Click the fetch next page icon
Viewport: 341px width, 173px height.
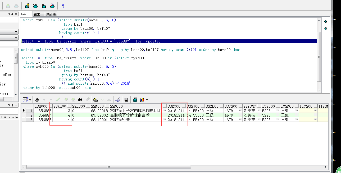pyautogui.click(x=66, y=100)
